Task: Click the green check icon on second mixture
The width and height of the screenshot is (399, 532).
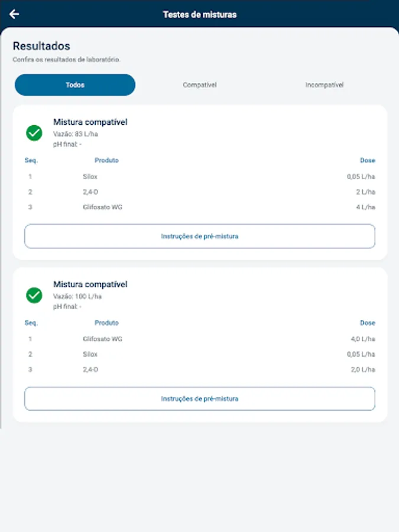Action: click(34, 295)
